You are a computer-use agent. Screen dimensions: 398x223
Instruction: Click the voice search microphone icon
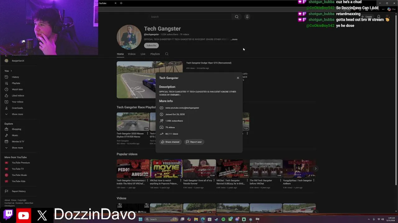[247, 17]
